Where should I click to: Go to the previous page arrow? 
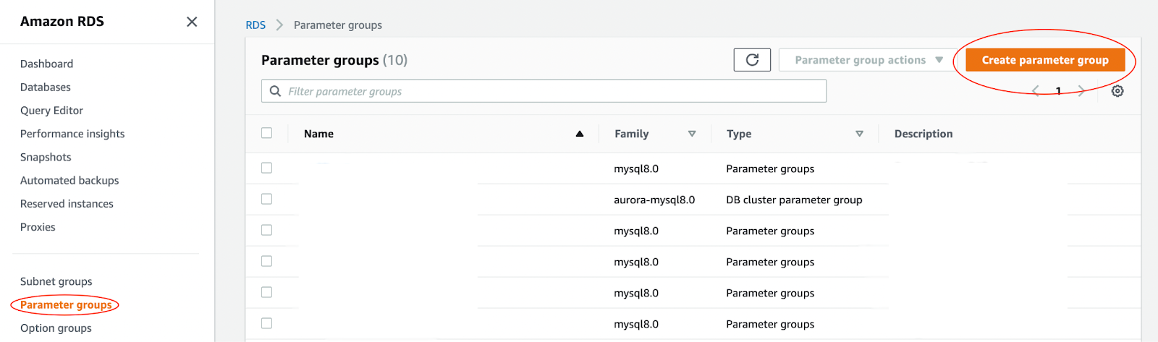pyautogui.click(x=1036, y=91)
